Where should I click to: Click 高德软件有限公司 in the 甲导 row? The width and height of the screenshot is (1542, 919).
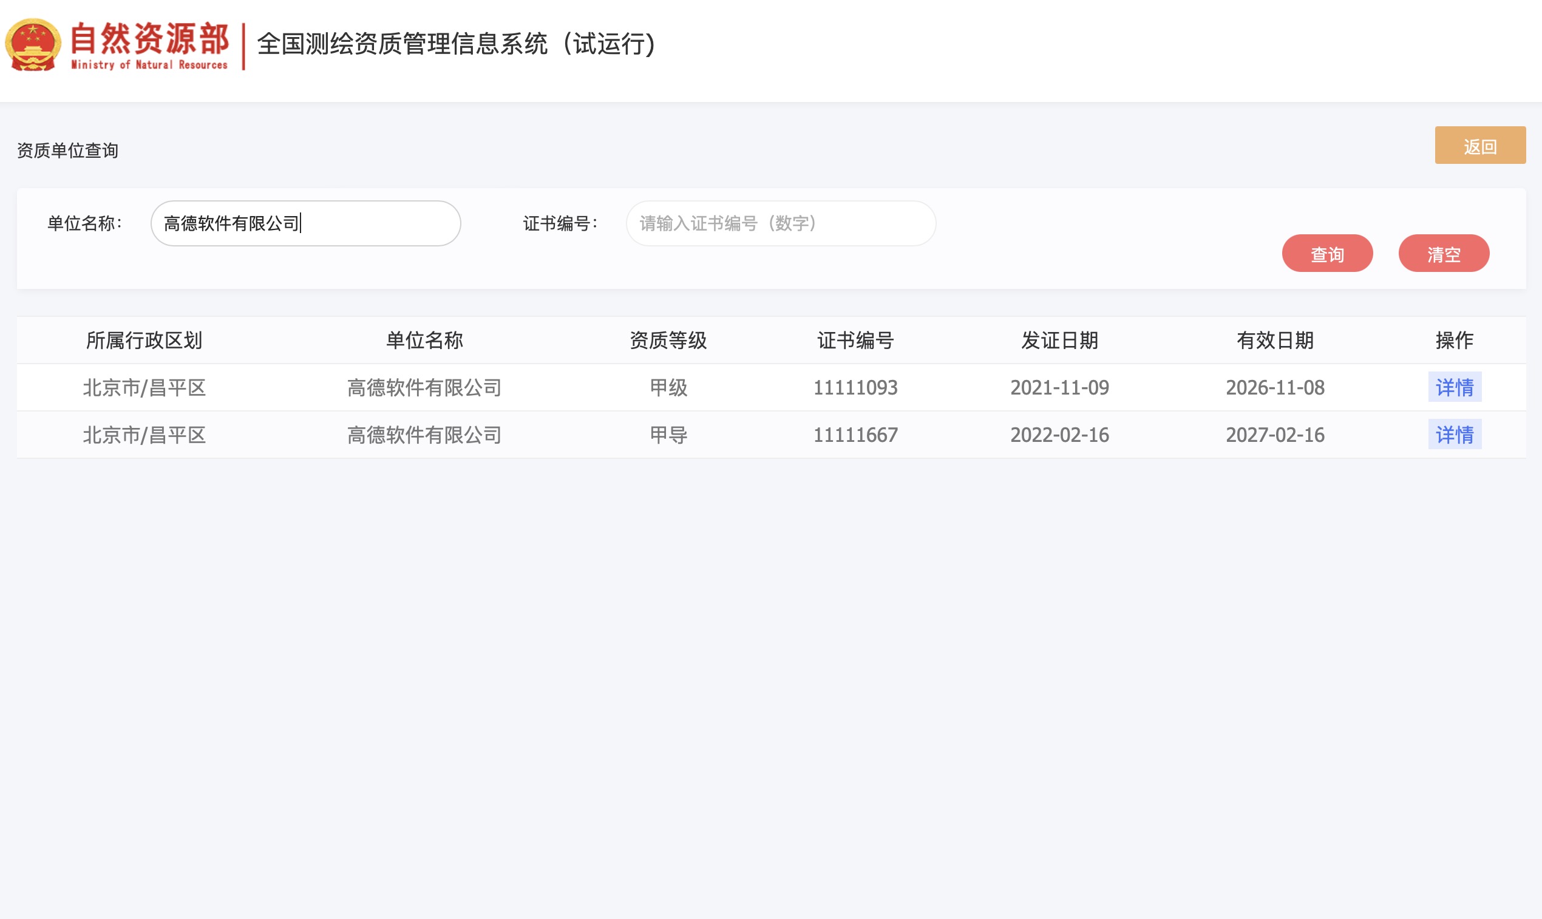[424, 435]
